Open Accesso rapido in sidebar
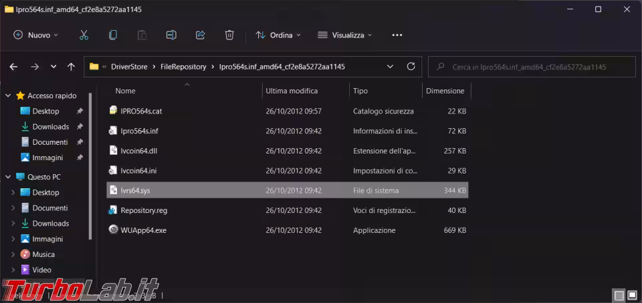The image size is (642, 303). click(51, 95)
